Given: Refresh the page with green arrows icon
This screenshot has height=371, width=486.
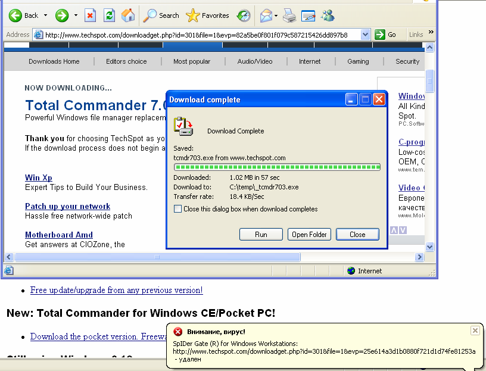Looking at the screenshot, I should (x=109, y=15).
